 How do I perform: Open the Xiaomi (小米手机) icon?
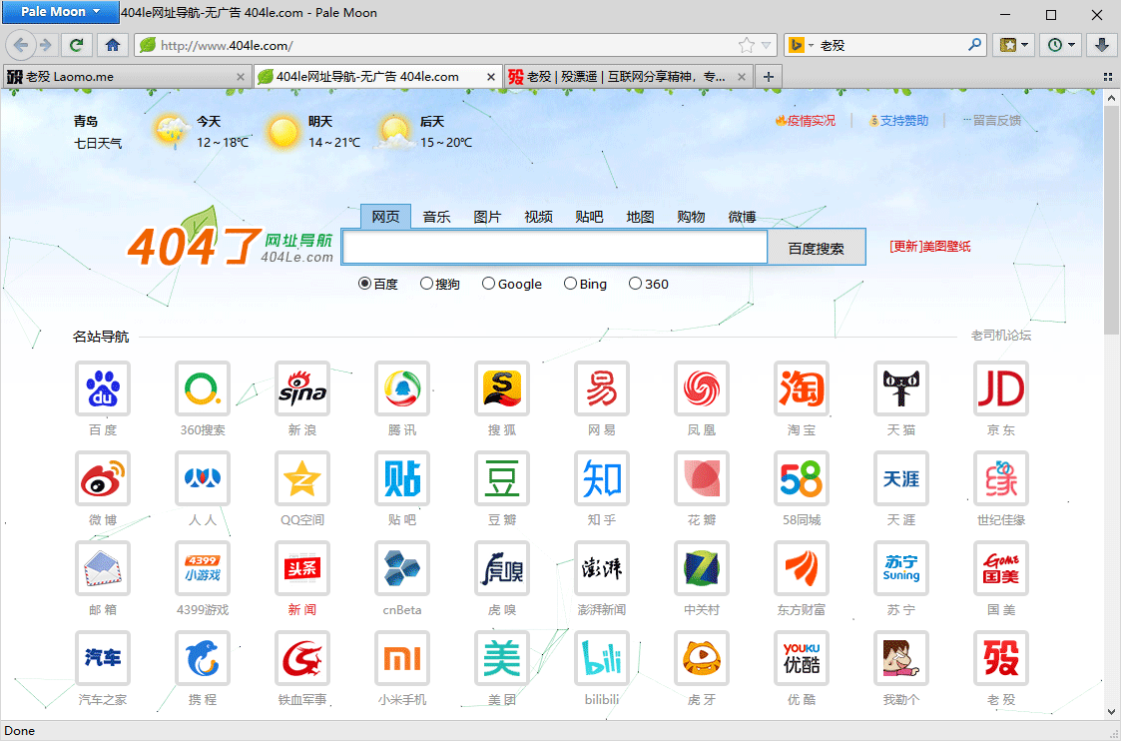click(402, 658)
